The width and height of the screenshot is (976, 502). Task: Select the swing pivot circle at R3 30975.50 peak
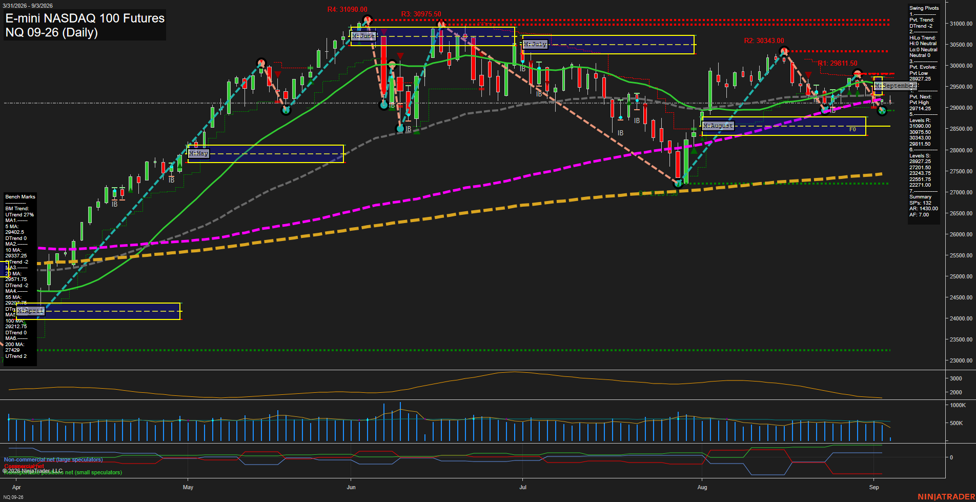[441, 24]
